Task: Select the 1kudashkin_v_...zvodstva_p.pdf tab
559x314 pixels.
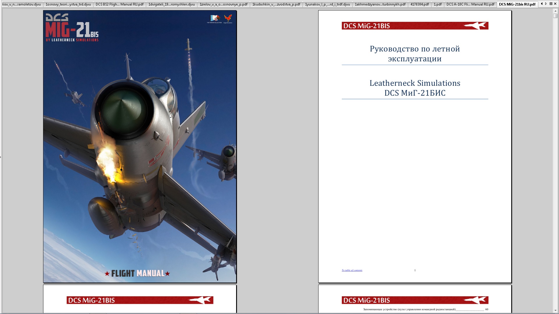Action: (276, 4)
